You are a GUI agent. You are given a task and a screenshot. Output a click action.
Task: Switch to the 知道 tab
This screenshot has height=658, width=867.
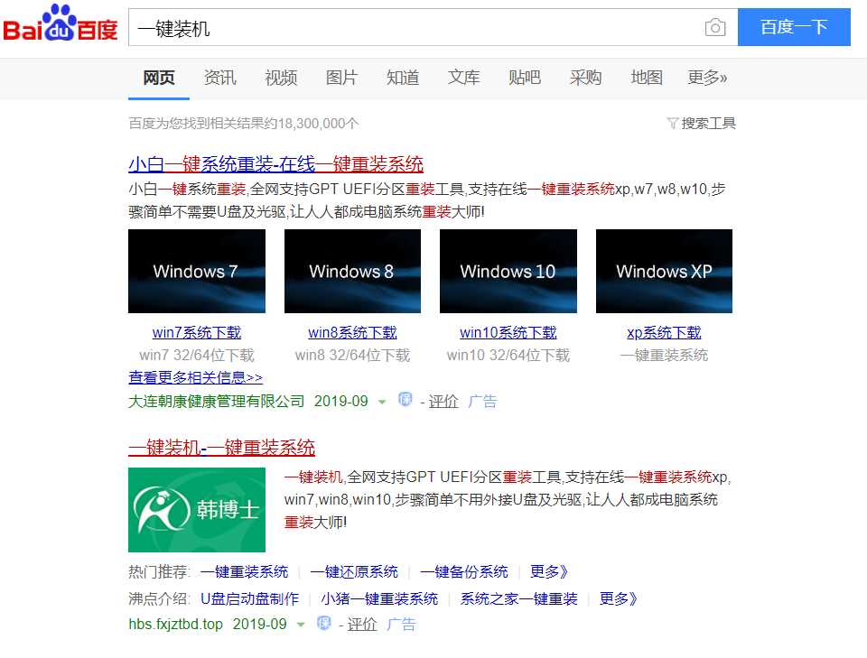403,78
